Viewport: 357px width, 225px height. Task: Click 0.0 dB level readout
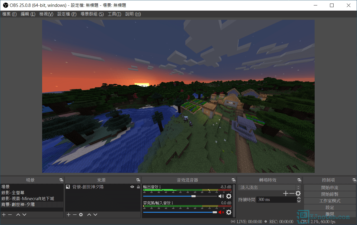pos(226,203)
